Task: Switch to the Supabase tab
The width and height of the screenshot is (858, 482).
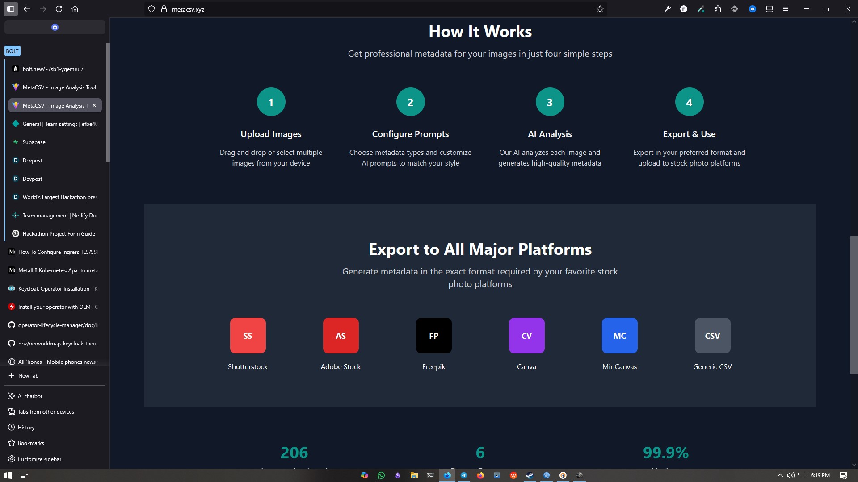Action: coord(34,142)
